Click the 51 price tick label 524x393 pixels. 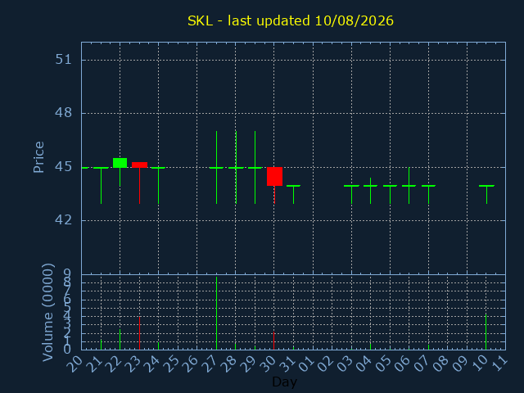click(x=64, y=60)
